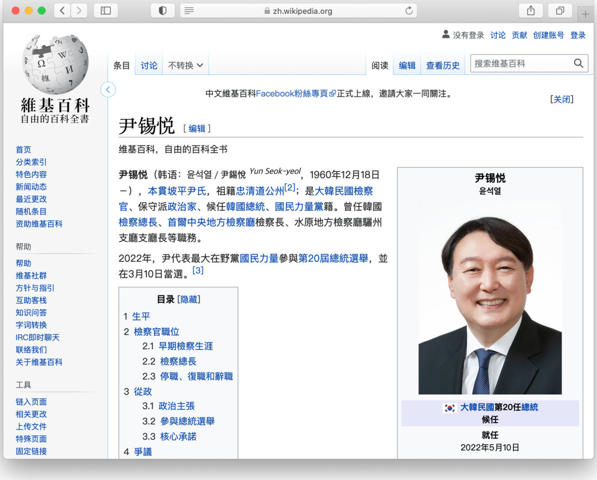Click footnote reference [3]
The width and height of the screenshot is (597, 480).
197,271
